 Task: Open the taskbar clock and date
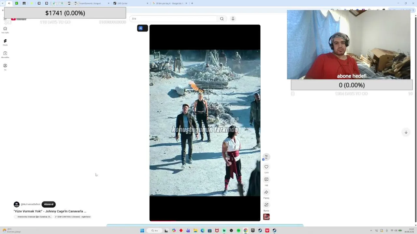pyautogui.click(x=409, y=230)
